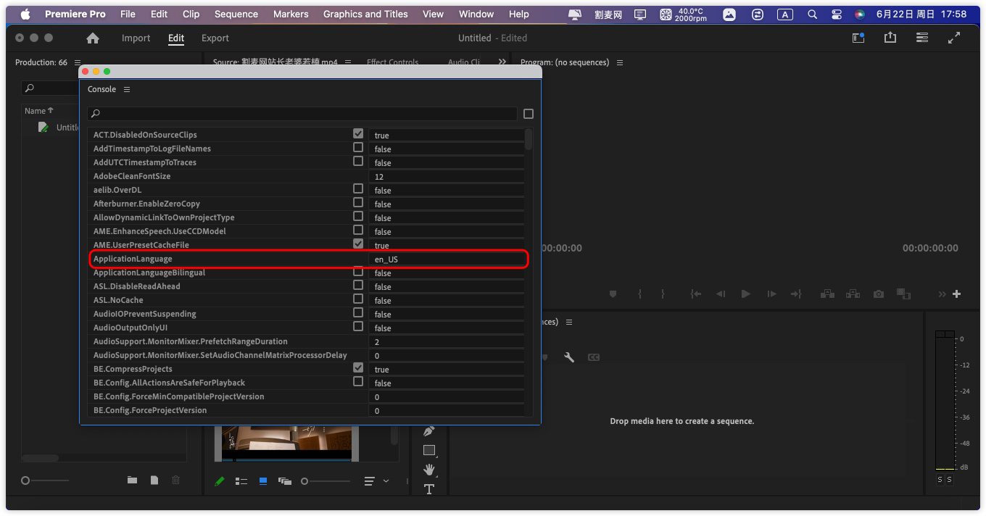
Task: Enable the AddTimestampToLogFileNames checkbox
Action: click(x=358, y=148)
